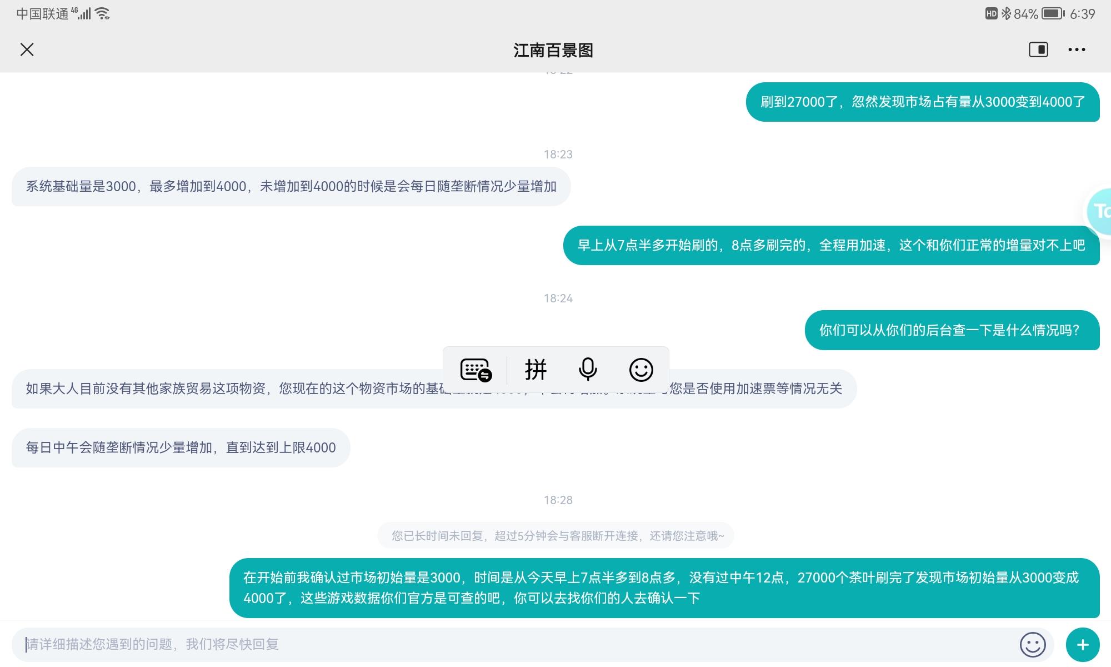1111x667 pixels.
Task: Tap the floating teal assistant bubble
Action: tap(1100, 211)
